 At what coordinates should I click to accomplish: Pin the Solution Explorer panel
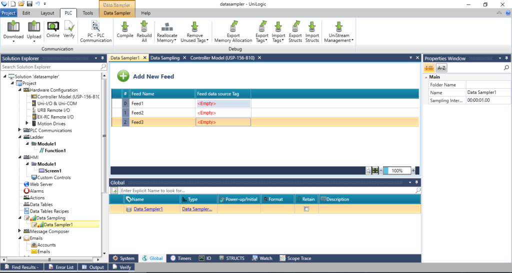tap(102, 58)
